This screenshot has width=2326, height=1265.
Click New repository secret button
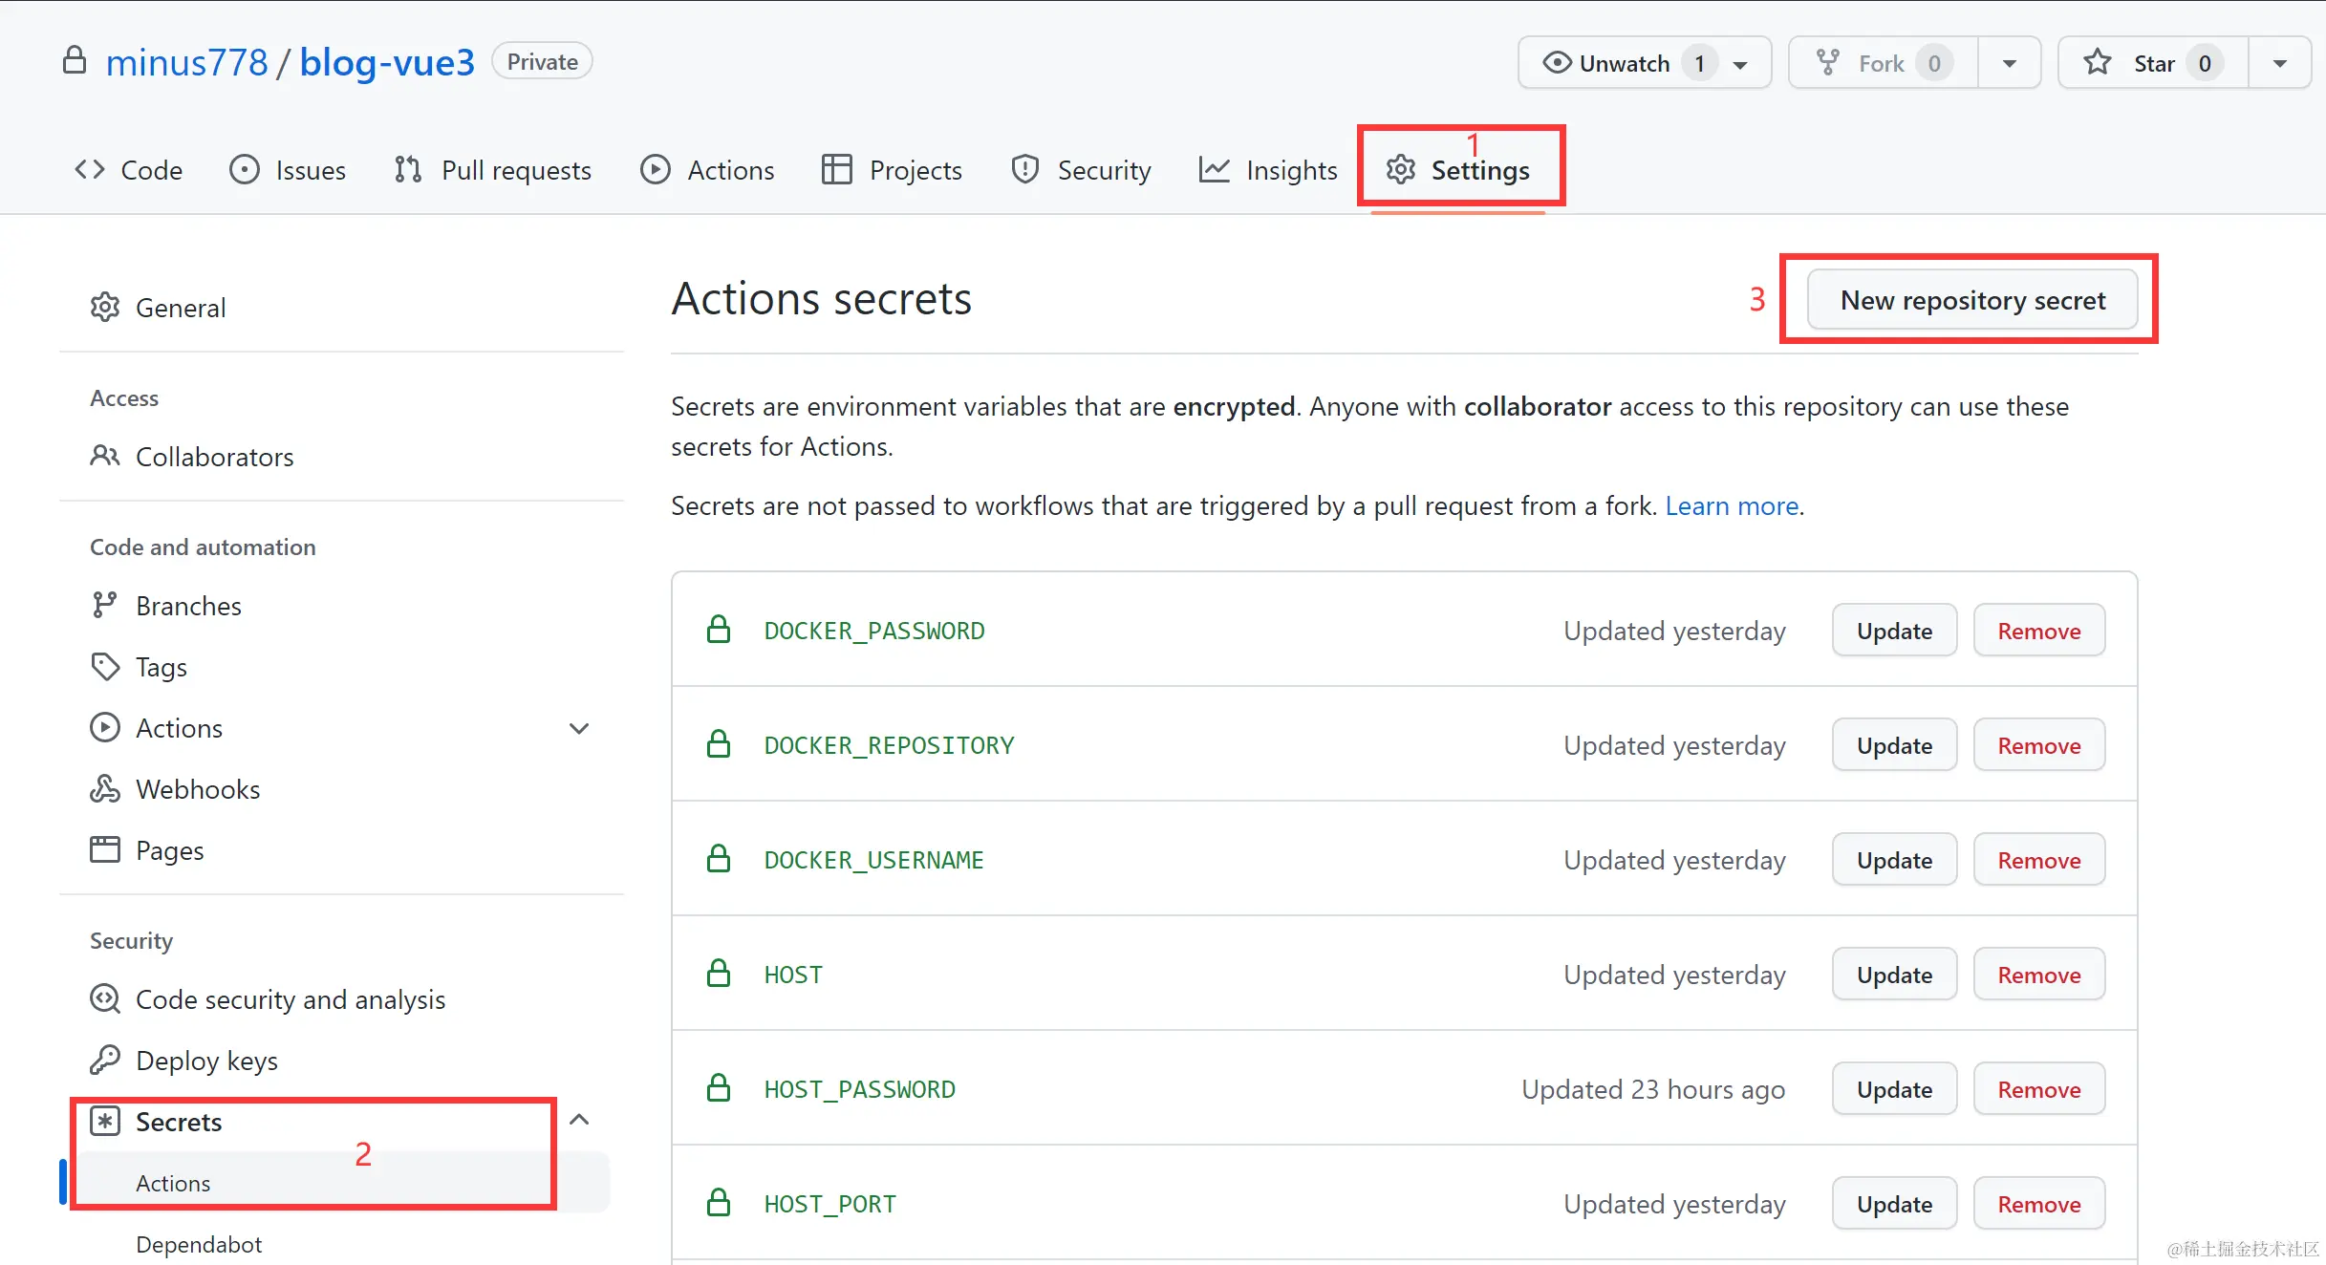click(1972, 300)
